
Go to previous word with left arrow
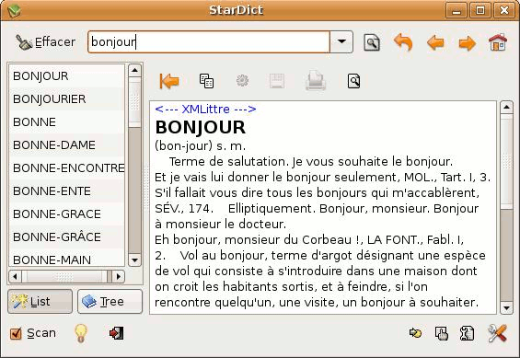(x=435, y=43)
